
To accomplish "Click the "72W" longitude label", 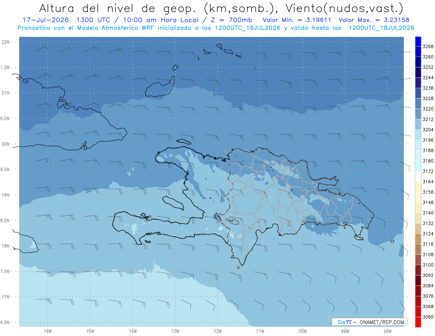I will pos(217,331).
